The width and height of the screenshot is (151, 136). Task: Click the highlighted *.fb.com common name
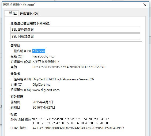tap(39, 51)
